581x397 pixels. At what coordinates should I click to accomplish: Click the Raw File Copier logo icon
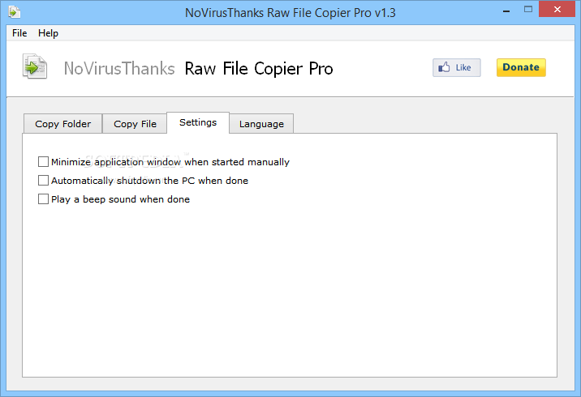(35, 66)
